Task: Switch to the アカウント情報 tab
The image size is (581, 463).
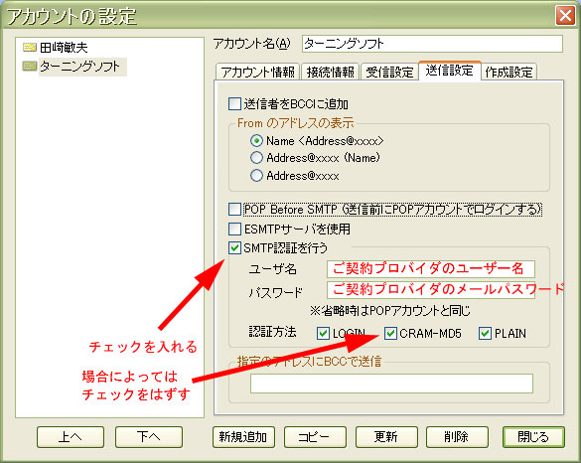Action: tap(258, 72)
